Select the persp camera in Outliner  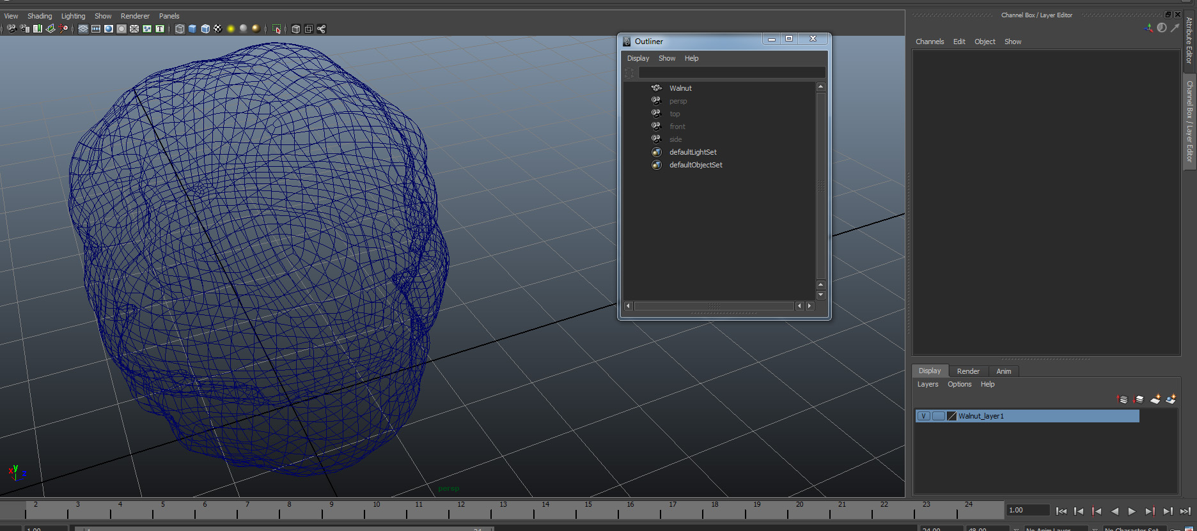(x=678, y=101)
